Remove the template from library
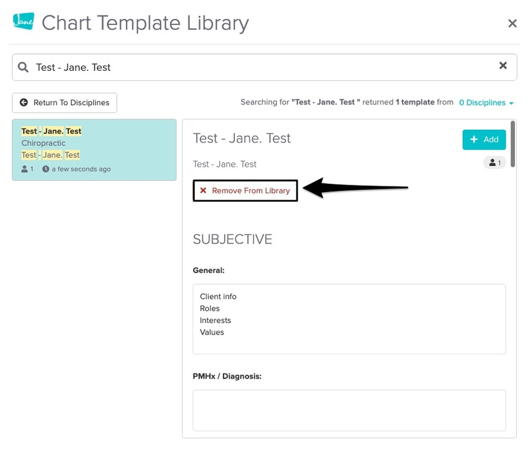 pos(245,191)
